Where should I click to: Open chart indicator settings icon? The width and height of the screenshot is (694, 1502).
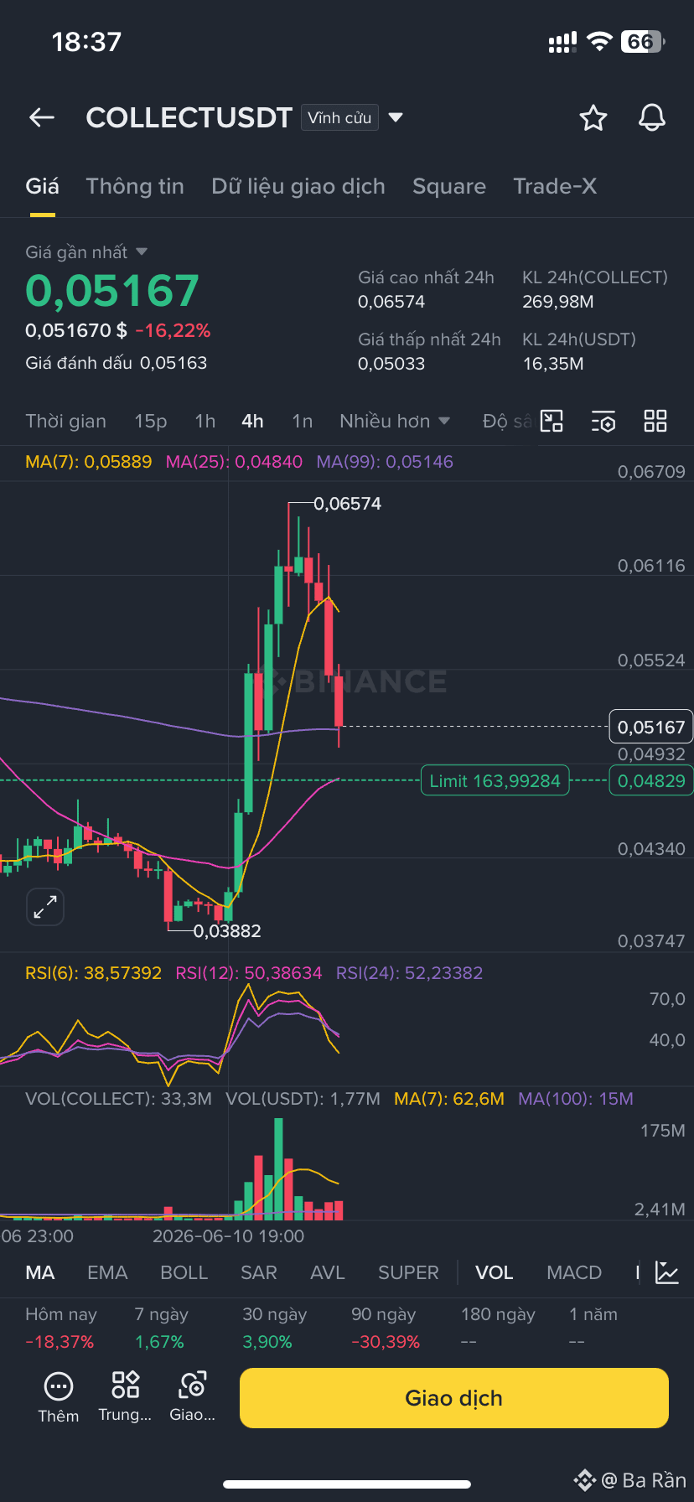pyautogui.click(x=603, y=421)
